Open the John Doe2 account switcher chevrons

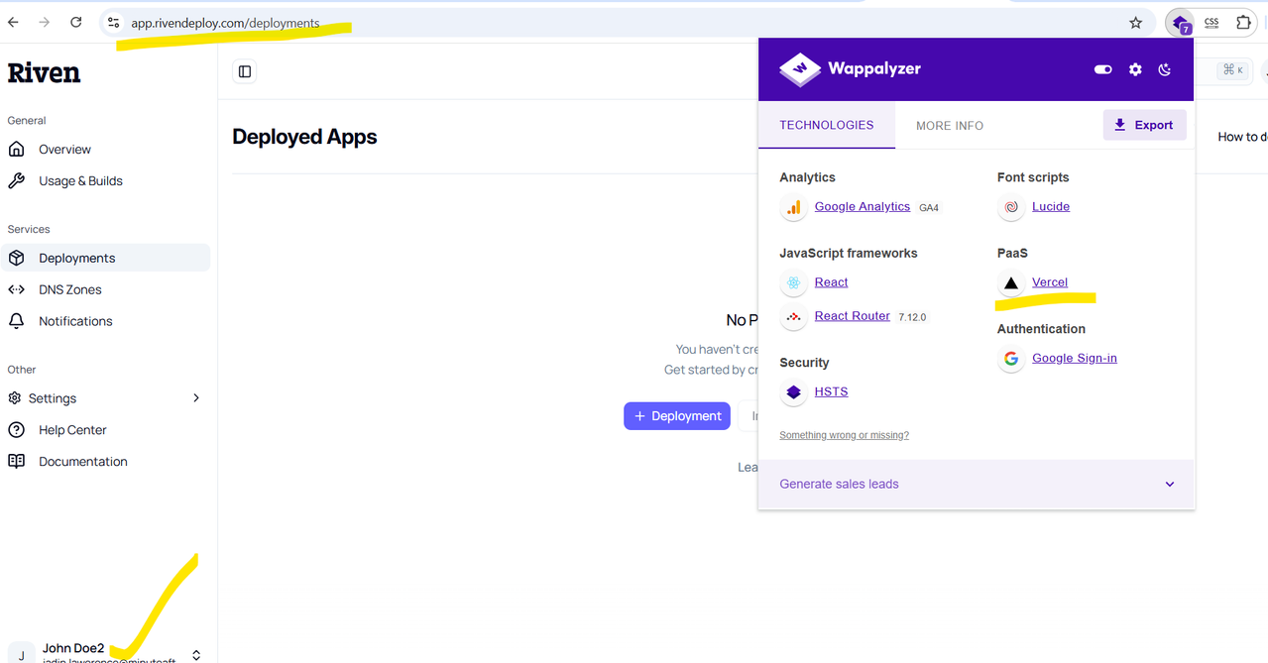coord(196,655)
